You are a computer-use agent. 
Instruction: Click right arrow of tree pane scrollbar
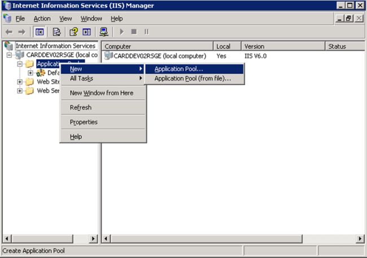click(x=93, y=239)
